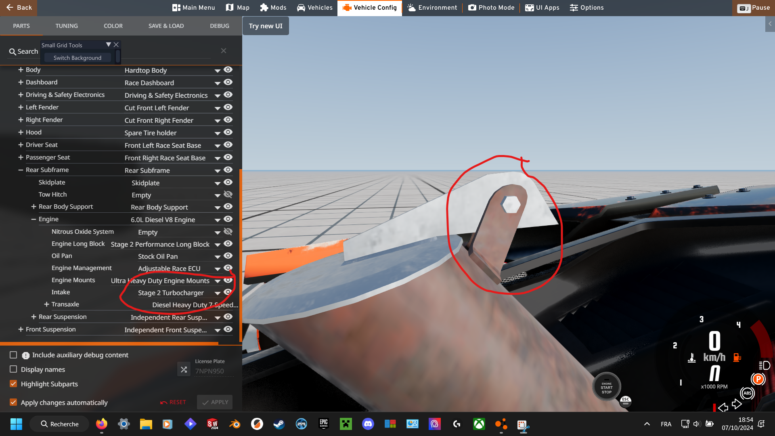Switch to the Tuning tab
Screen dimensions: 775x436
point(67,26)
